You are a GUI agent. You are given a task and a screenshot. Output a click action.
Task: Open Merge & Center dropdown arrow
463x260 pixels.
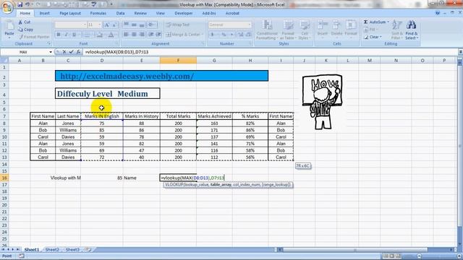(203, 35)
